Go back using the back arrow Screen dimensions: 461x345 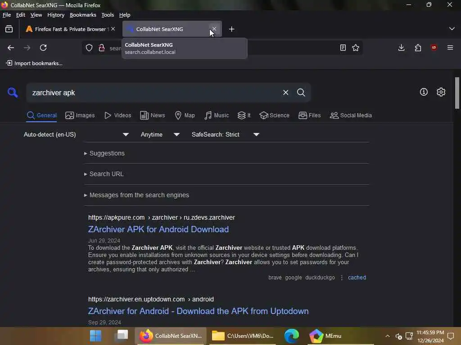(11, 48)
